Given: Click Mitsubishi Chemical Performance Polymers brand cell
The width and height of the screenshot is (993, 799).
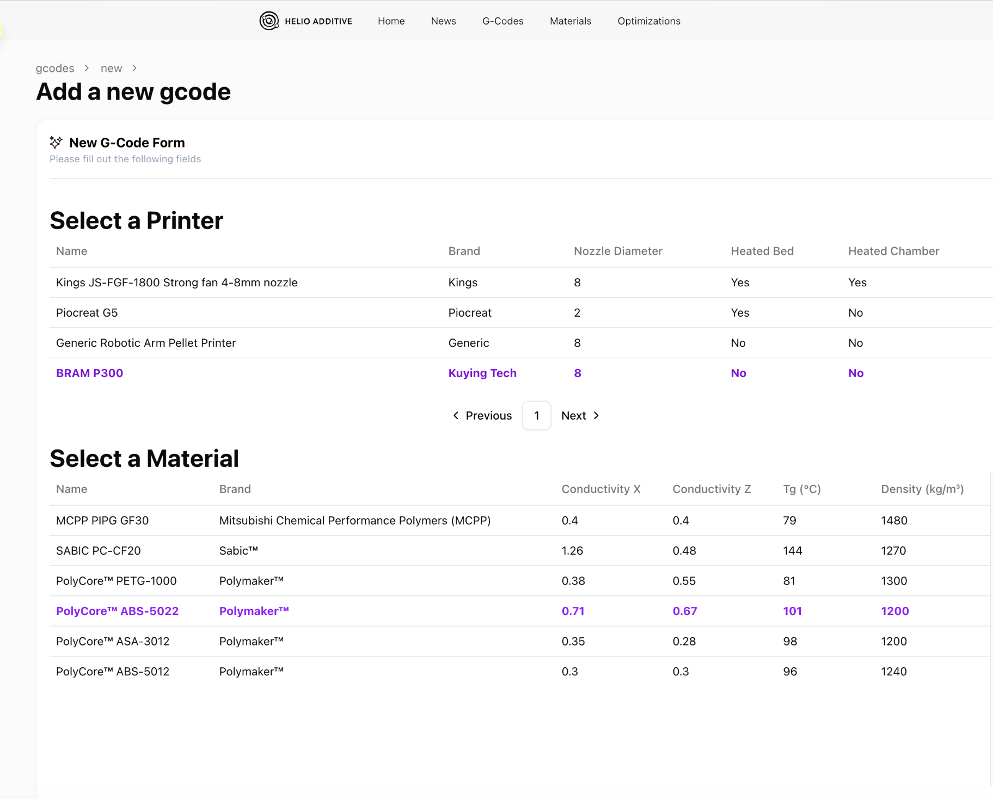Looking at the screenshot, I should tap(355, 520).
